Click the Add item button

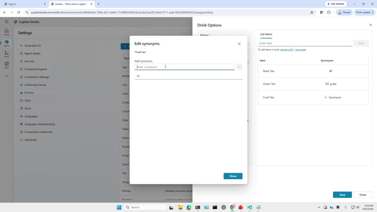(x=361, y=43)
